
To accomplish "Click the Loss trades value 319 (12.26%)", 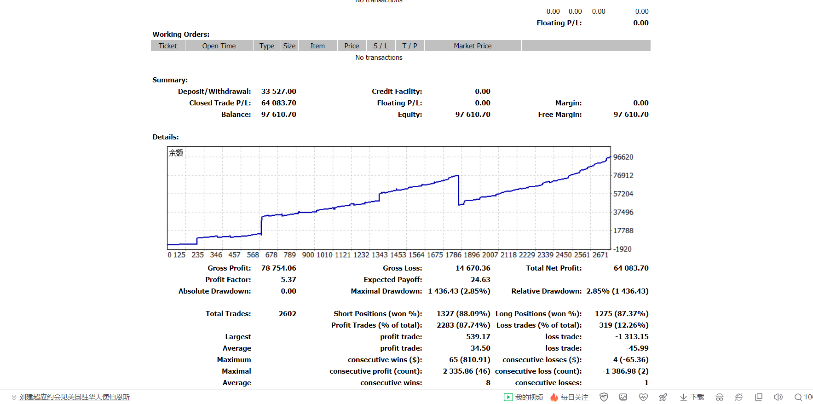I will pos(624,325).
